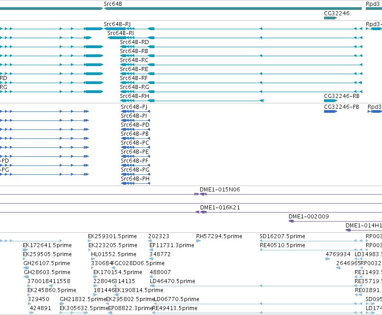The height and width of the screenshot is (315, 382).
Task: Click the Src64B-RE transcript label
Action: pyautogui.click(x=134, y=69)
